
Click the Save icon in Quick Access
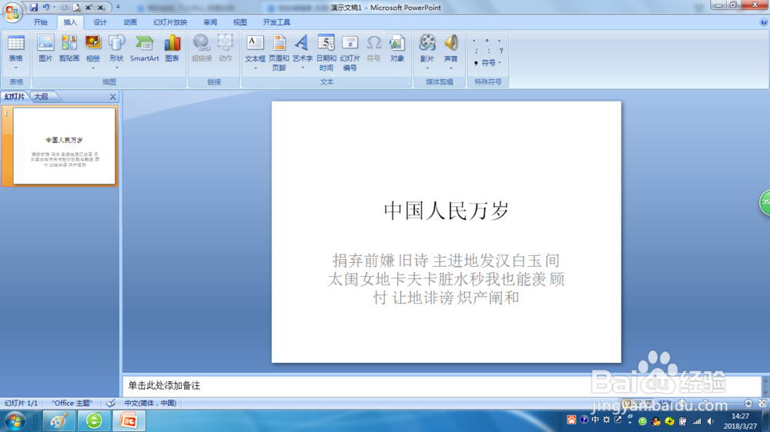(x=33, y=8)
